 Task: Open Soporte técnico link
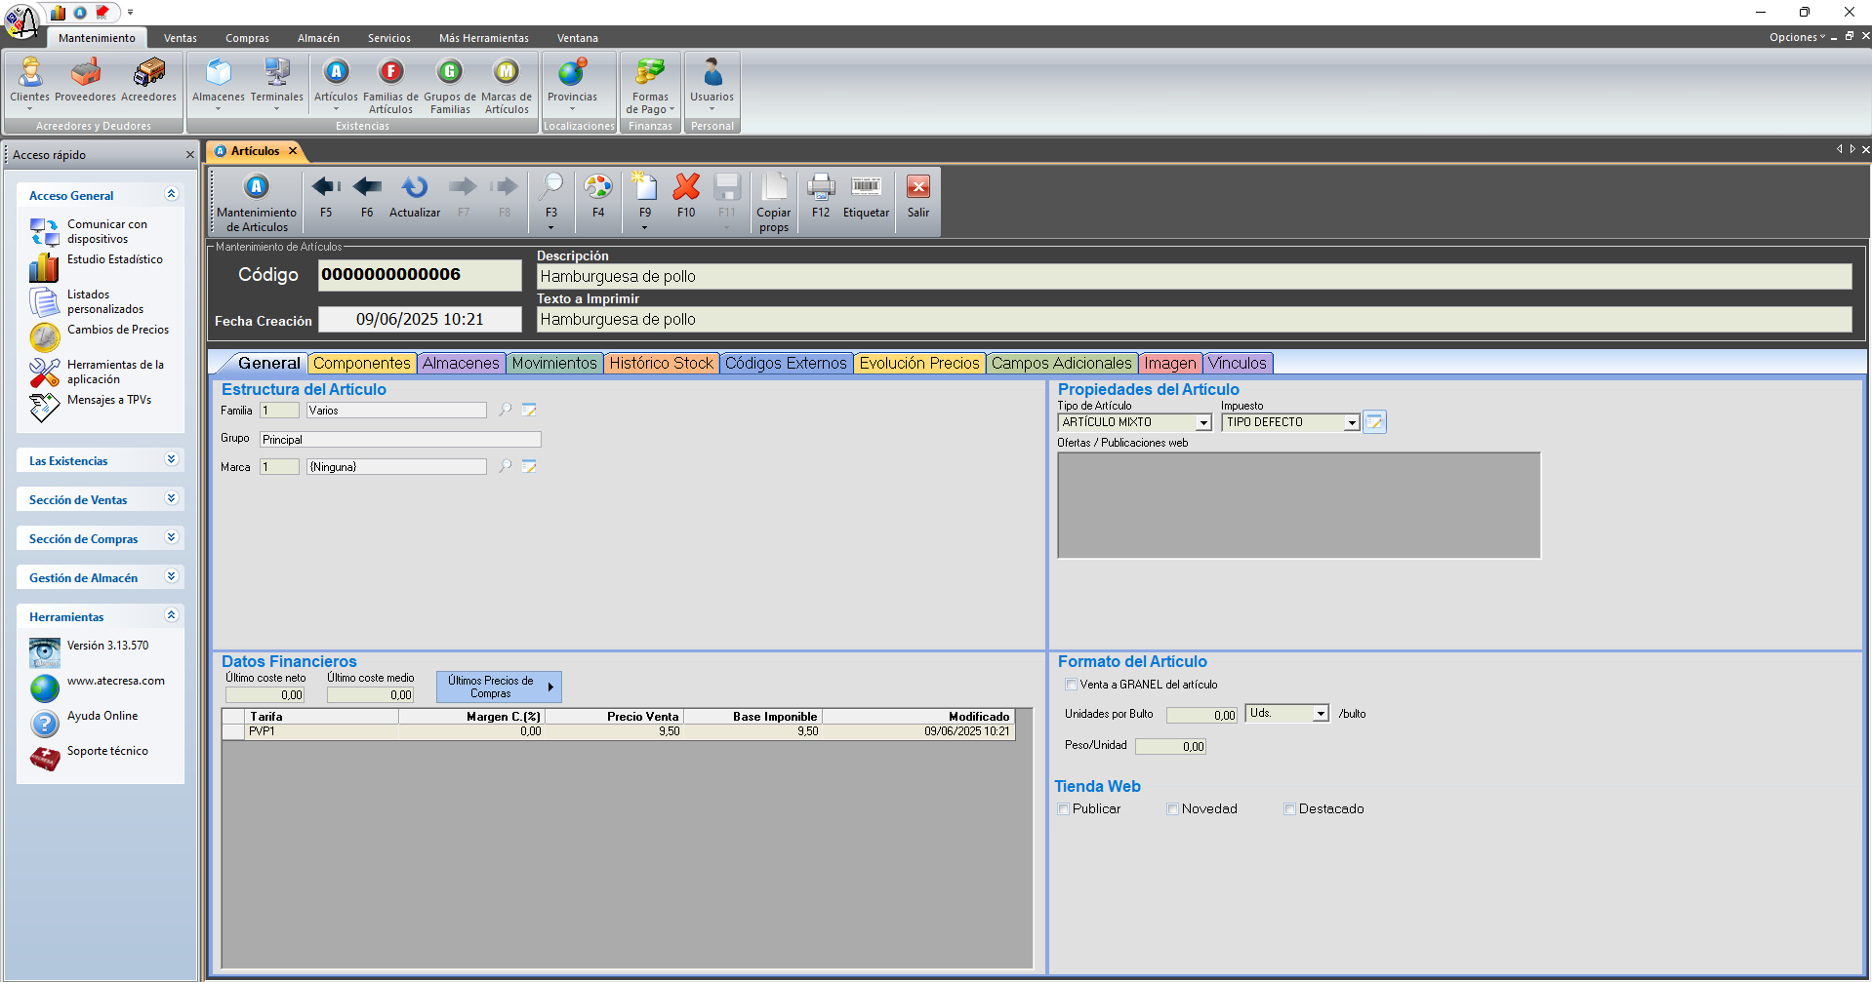(x=107, y=751)
